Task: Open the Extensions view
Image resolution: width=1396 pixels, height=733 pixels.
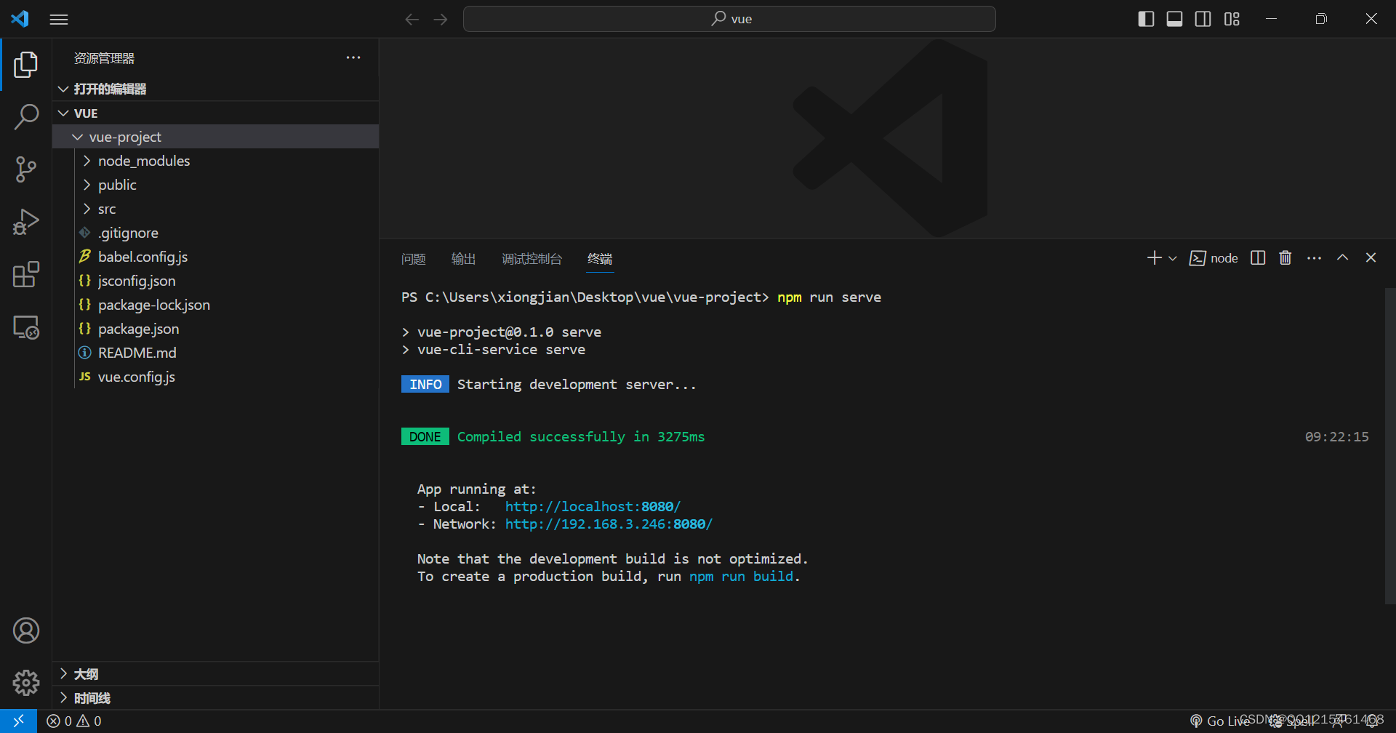Action: click(x=26, y=274)
